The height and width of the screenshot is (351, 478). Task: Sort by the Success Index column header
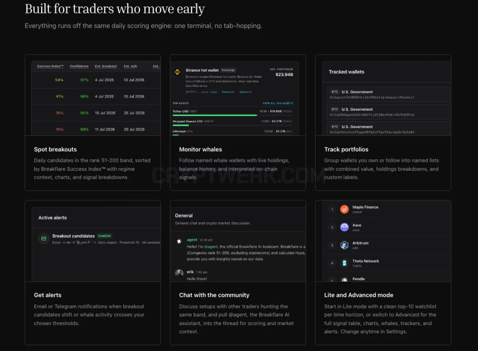50,66
